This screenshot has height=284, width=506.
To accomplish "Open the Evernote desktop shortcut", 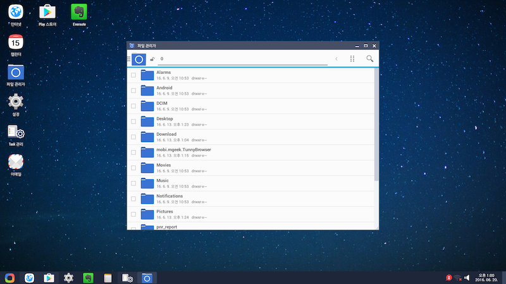I will 79,12.
